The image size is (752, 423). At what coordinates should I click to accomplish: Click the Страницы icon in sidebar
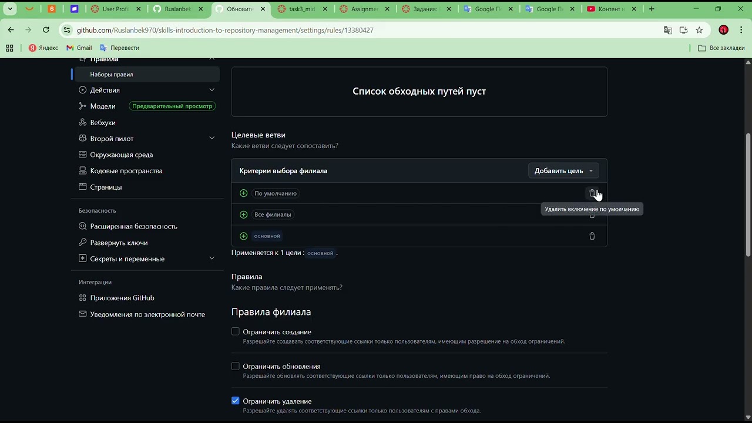pyautogui.click(x=83, y=187)
